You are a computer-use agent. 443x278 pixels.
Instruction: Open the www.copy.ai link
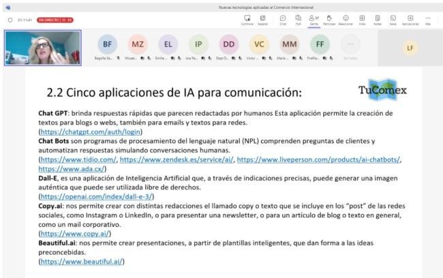click(x=75, y=234)
